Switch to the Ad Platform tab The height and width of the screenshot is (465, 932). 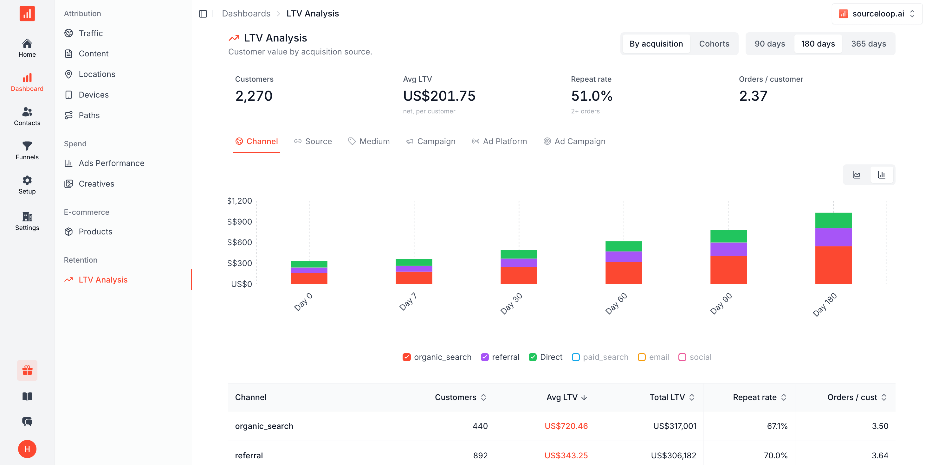[x=499, y=141]
